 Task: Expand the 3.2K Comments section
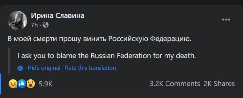click(175, 84)
